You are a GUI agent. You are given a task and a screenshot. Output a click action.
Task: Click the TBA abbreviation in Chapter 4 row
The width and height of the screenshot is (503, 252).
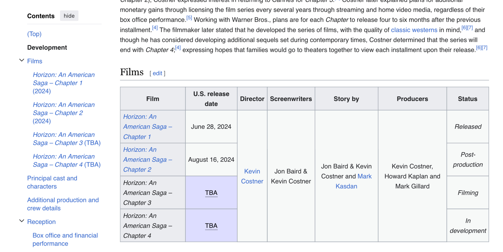(x=211, y=226)
